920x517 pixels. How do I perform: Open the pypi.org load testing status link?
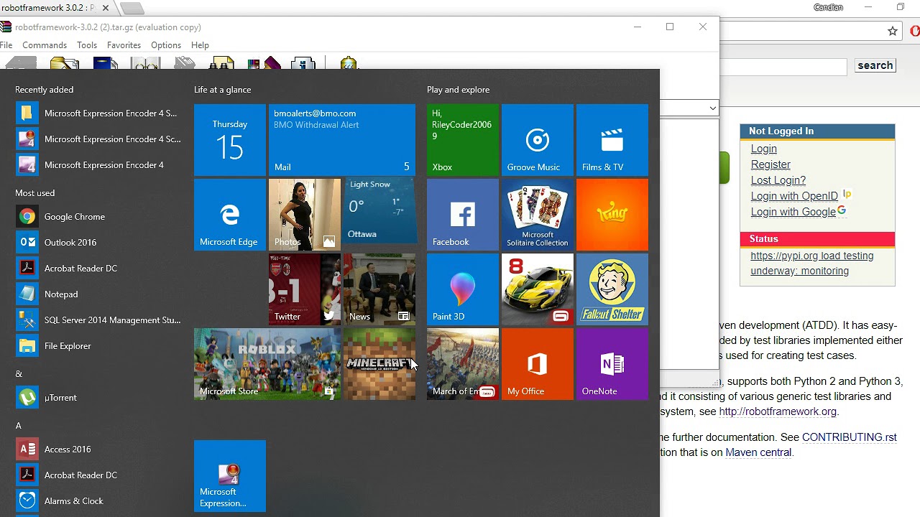click(x=812, y=263)
